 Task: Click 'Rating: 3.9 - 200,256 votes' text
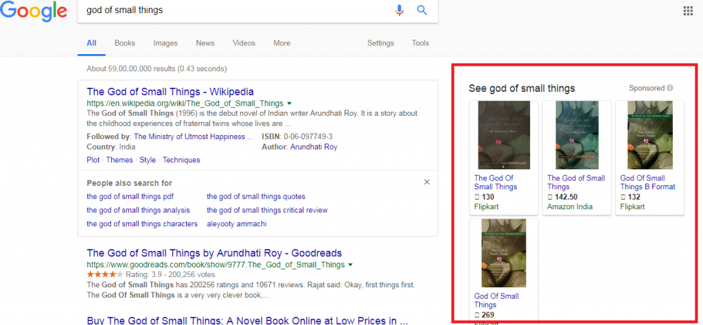click(170, 274)
